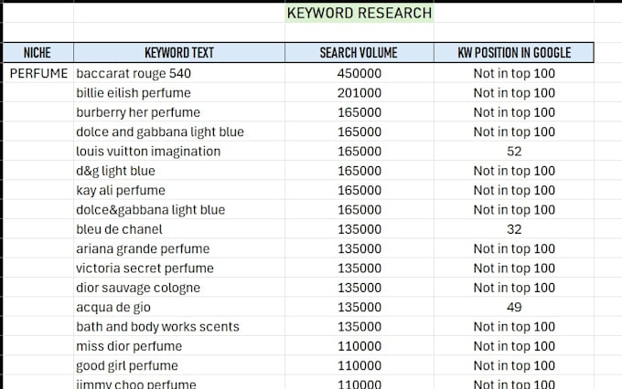
Task: Click the position value 49 cell
Action: tap(514, 307)
